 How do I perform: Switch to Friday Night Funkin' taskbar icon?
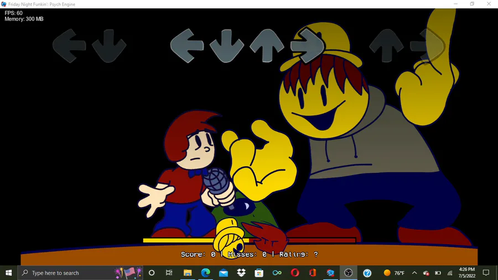coord(330,273)
